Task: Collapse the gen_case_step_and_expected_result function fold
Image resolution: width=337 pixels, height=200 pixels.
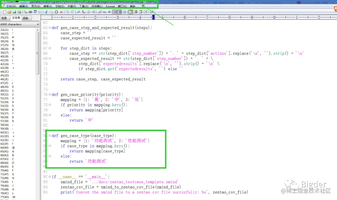Action: point(50,28)
